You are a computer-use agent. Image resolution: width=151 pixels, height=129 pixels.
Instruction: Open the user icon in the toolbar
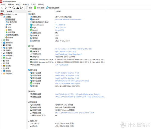click(x=18, y=8)
